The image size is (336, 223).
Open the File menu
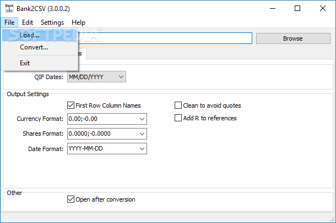[x=9, y=23]
